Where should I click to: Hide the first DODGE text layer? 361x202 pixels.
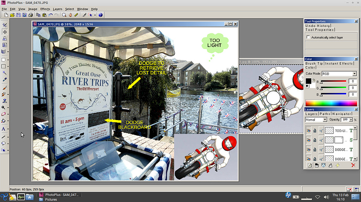pos(309,150)
